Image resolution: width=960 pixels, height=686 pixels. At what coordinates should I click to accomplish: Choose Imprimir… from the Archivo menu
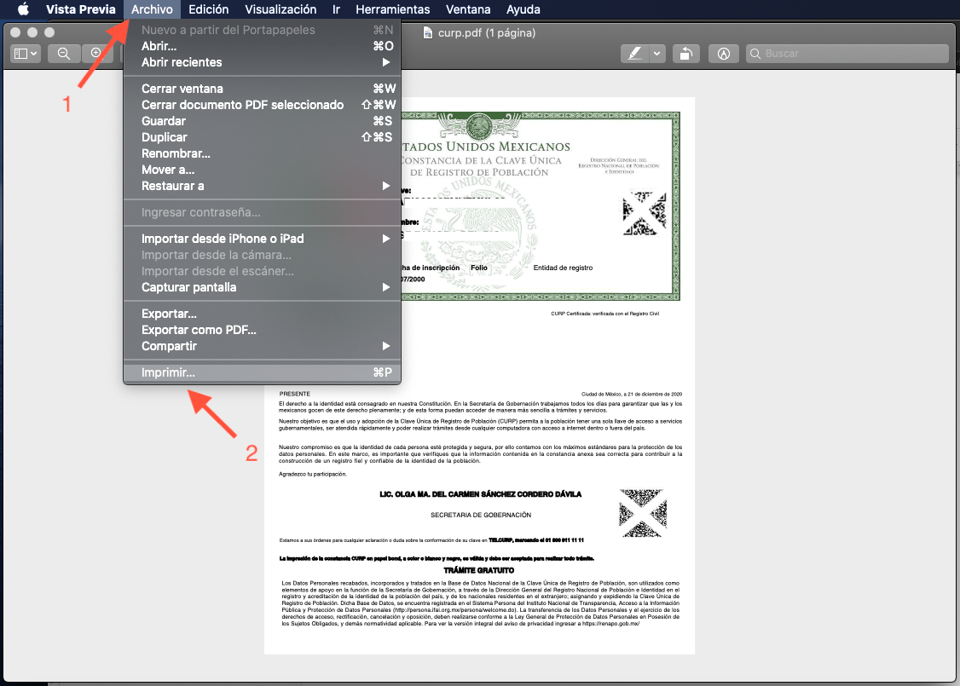[x=168, y=372]
